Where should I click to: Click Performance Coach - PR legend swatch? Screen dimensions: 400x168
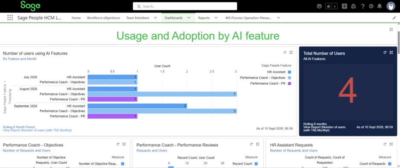tap(289, 84)
